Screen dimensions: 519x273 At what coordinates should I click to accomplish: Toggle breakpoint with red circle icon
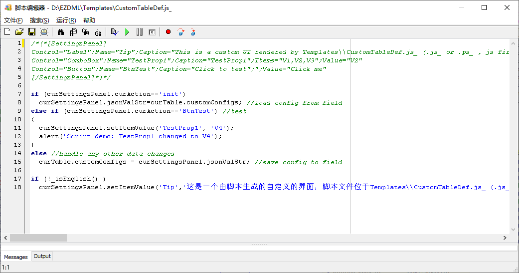(168, 32)
